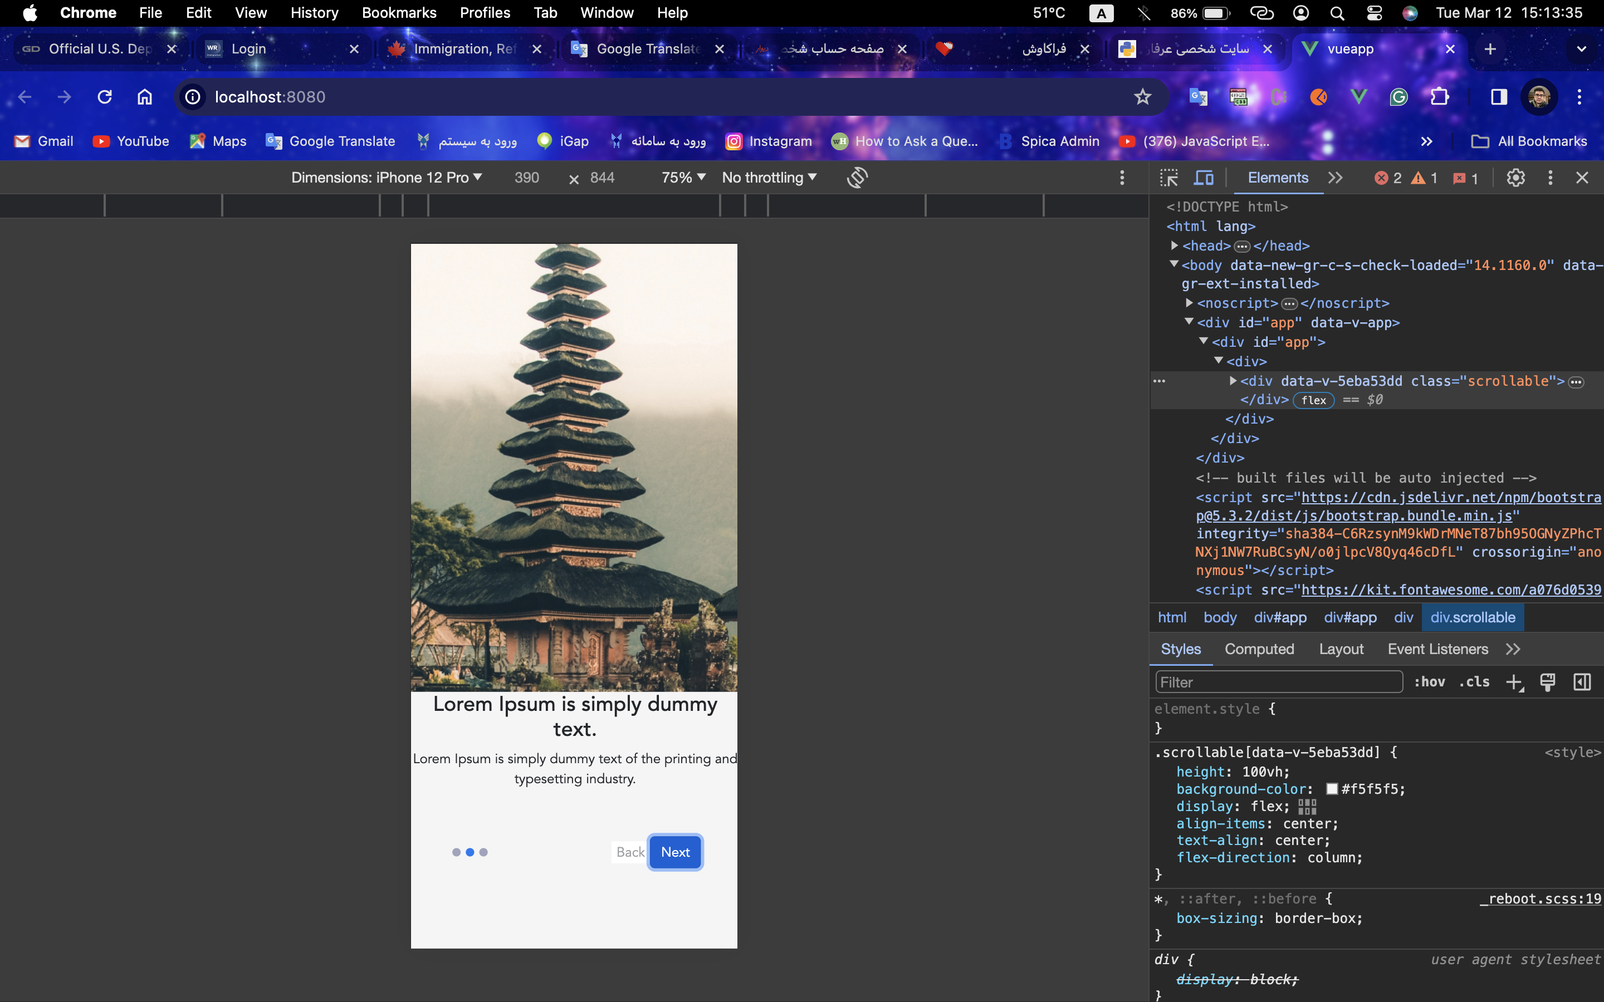Open the _reboot.scss:19 source link
1604x1002 pixels.
coord(1541,898)
